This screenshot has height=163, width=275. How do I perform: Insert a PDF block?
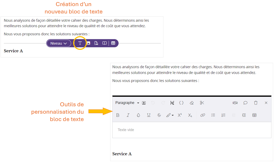coord(96,43)
